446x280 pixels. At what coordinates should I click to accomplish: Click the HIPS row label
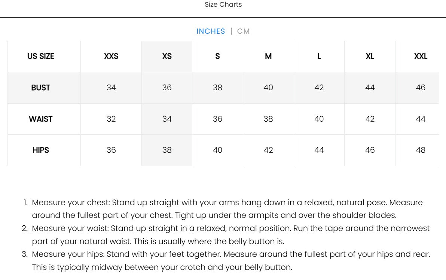click(41, 150)
